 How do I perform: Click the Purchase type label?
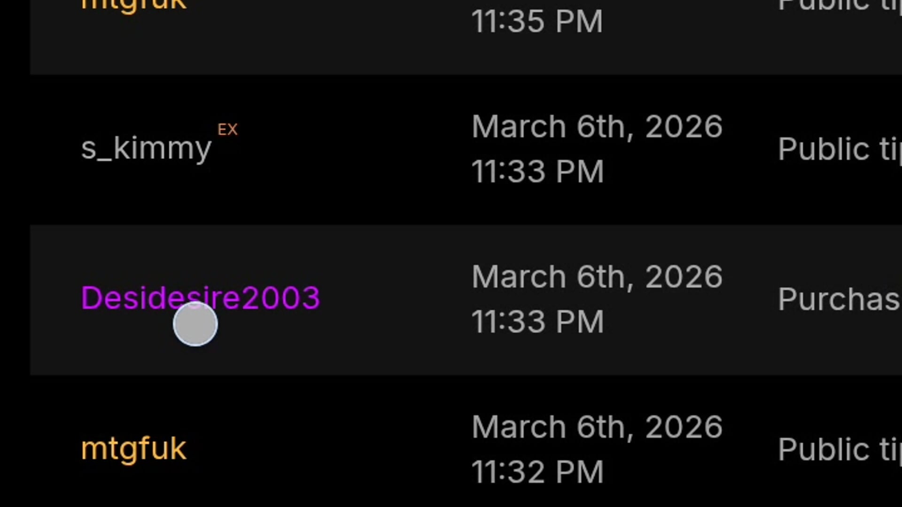pyautogui.click(x=839, y=300)
